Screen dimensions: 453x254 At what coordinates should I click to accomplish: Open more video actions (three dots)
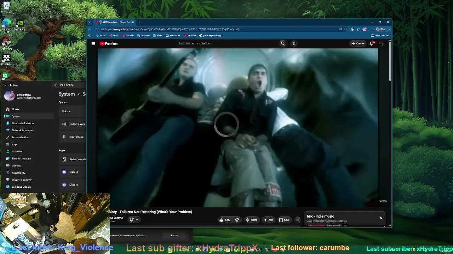point(297,220)
